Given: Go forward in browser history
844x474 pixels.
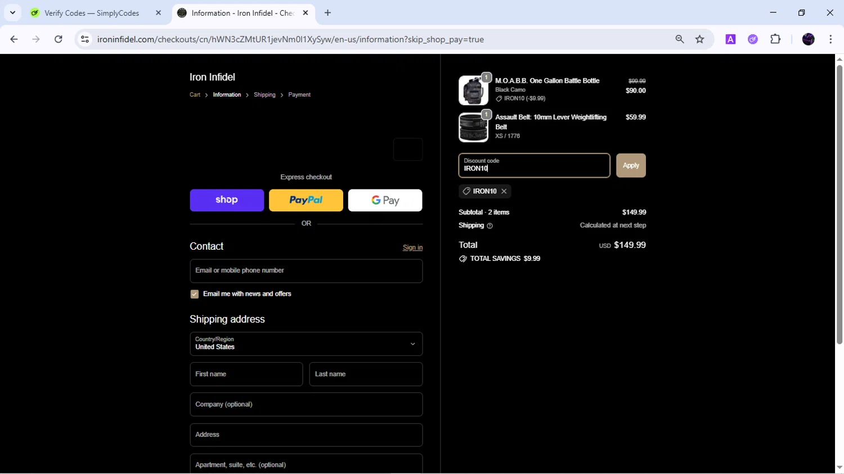Looking at the screenshot, I should click(36, 39).
